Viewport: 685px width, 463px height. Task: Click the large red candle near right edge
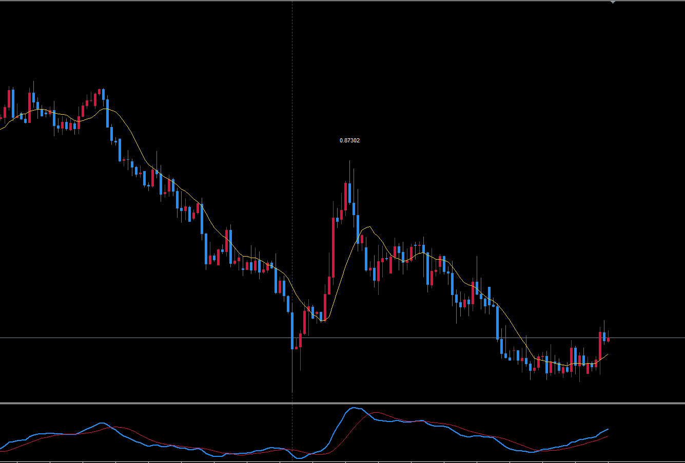pos(600,346)
